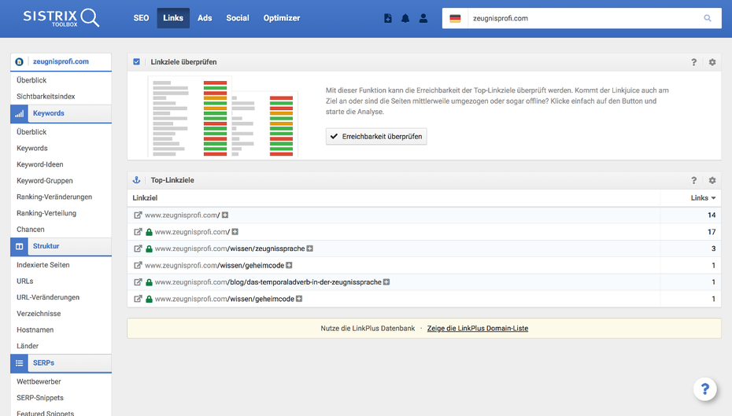Open the German flag country selector

[455, 18]
